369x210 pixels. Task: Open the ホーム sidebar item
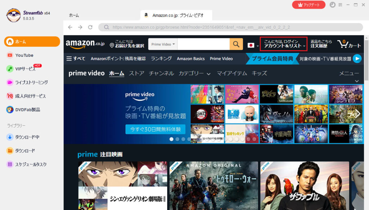tap(32, 42)
